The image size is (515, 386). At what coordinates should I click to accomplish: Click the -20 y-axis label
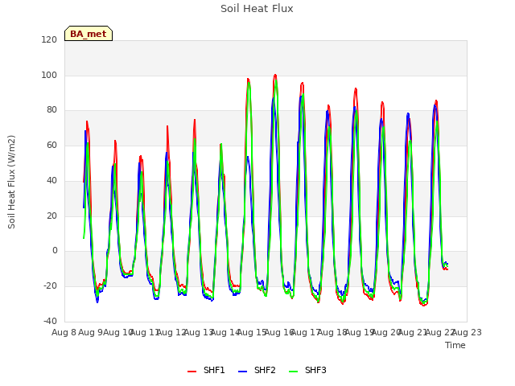[x=50, y=286]
